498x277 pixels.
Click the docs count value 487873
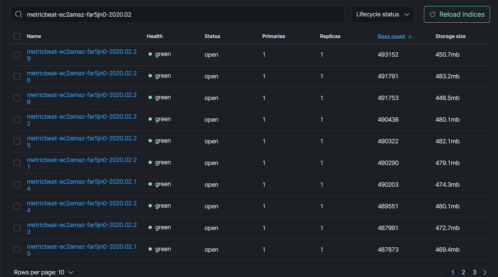[x=388, y=250]
